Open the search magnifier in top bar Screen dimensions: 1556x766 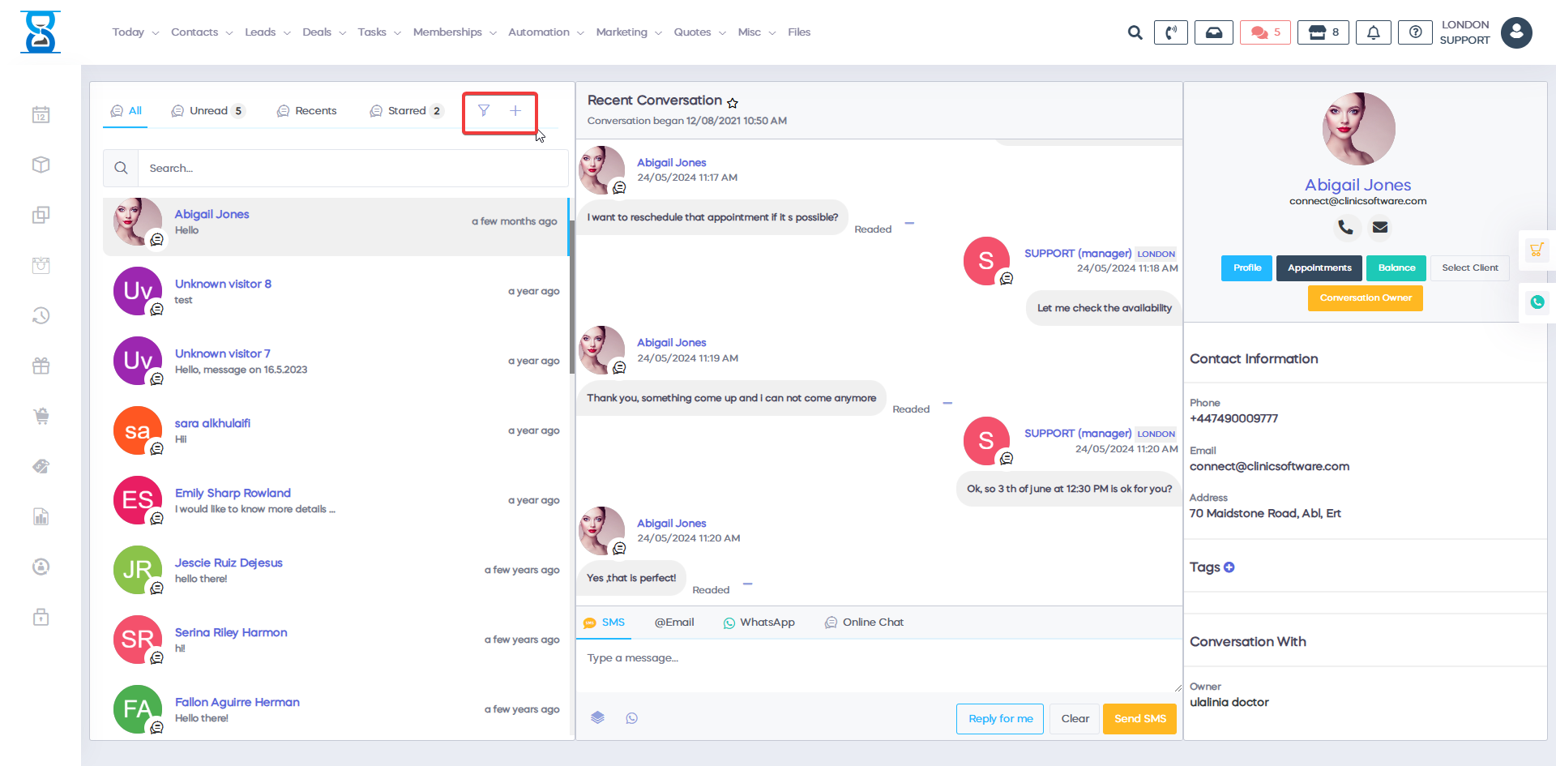pyautogui.click(x=1135, y=32)
